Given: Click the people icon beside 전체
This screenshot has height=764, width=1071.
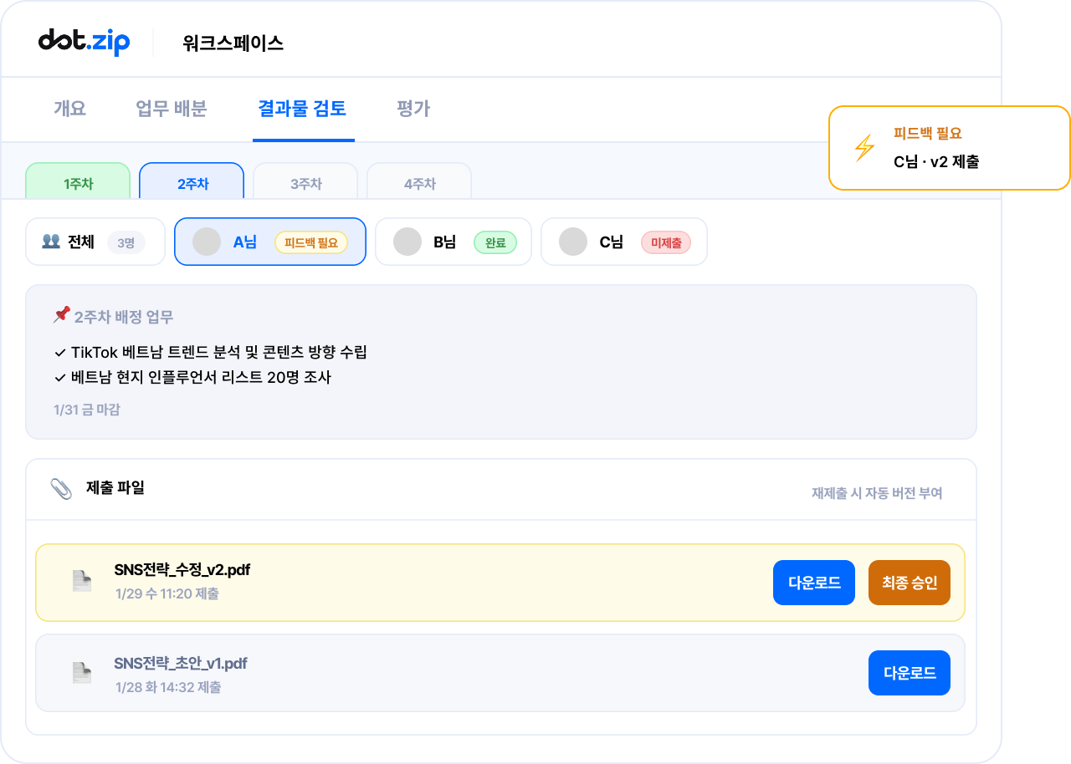Looking at the screenshot, I should (x=51, y=242).
